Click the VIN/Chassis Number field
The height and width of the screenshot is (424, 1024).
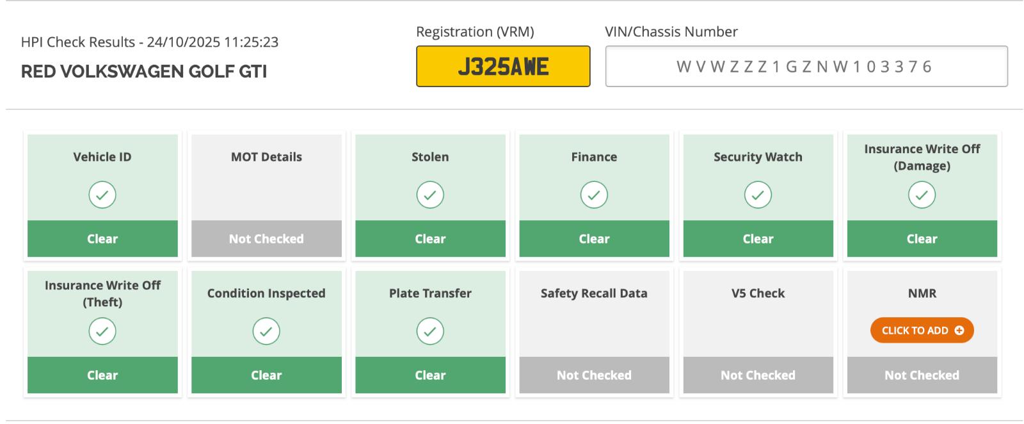806,66
